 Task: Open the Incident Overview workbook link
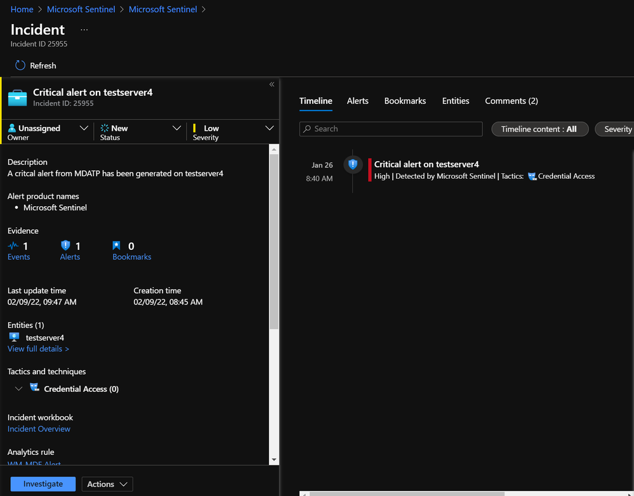pos(39,429)
